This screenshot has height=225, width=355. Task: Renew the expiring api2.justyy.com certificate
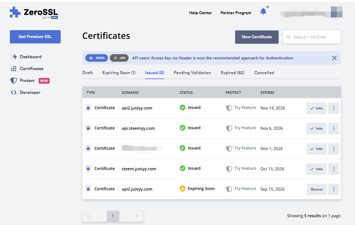[317, 189]
